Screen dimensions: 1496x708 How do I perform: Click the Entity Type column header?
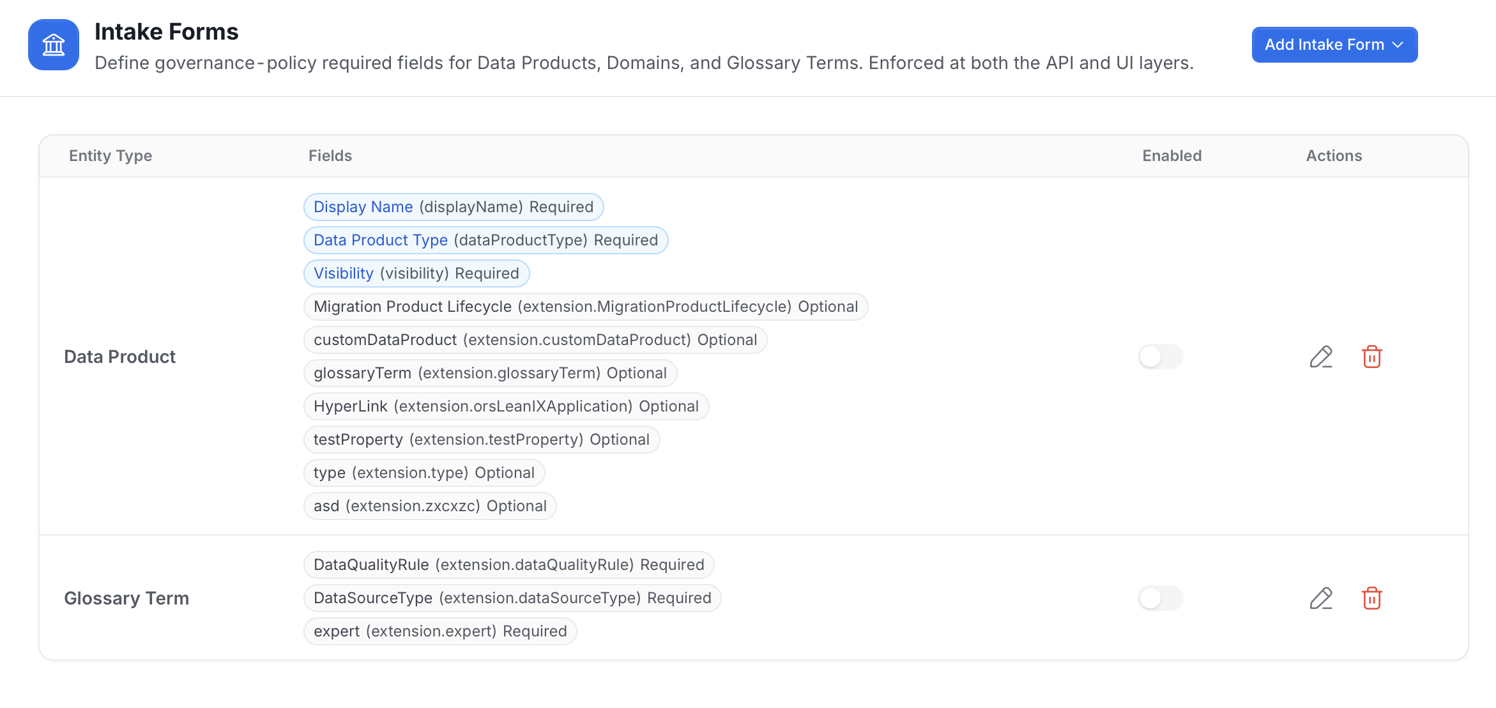click(111, 156)
